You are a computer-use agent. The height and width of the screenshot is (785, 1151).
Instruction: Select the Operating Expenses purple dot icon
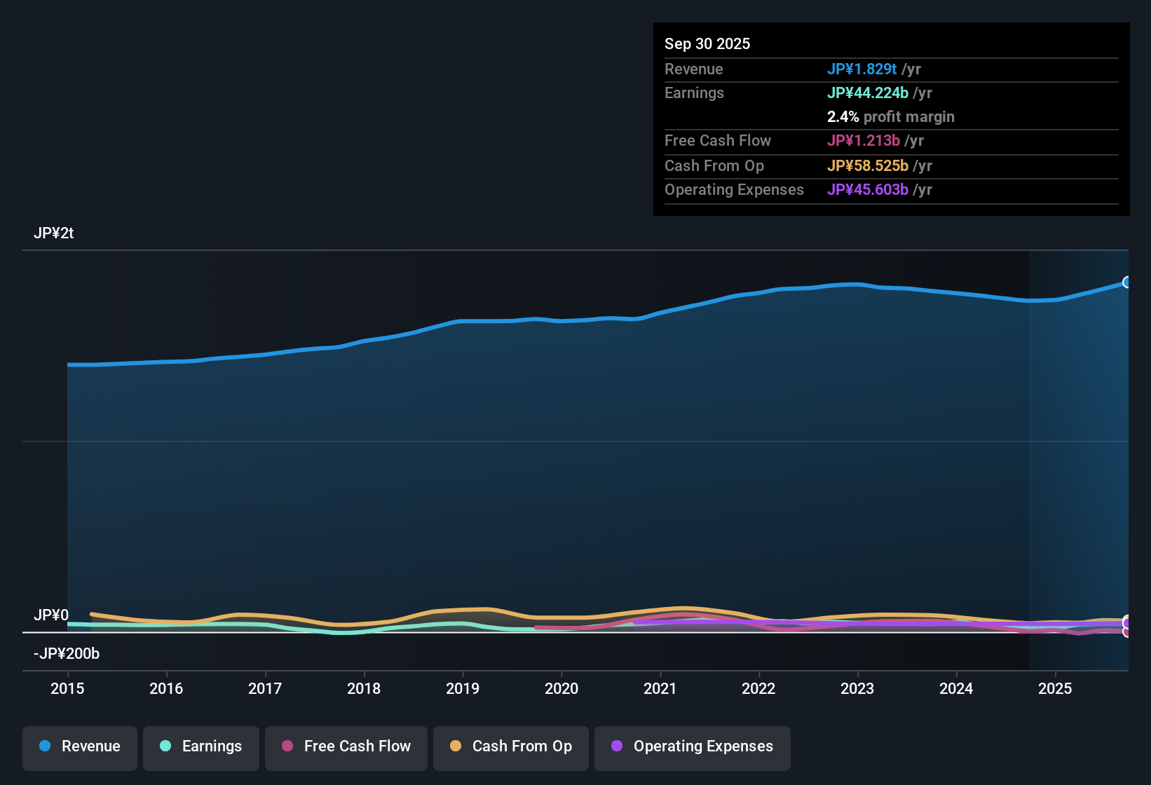(616, 746)
